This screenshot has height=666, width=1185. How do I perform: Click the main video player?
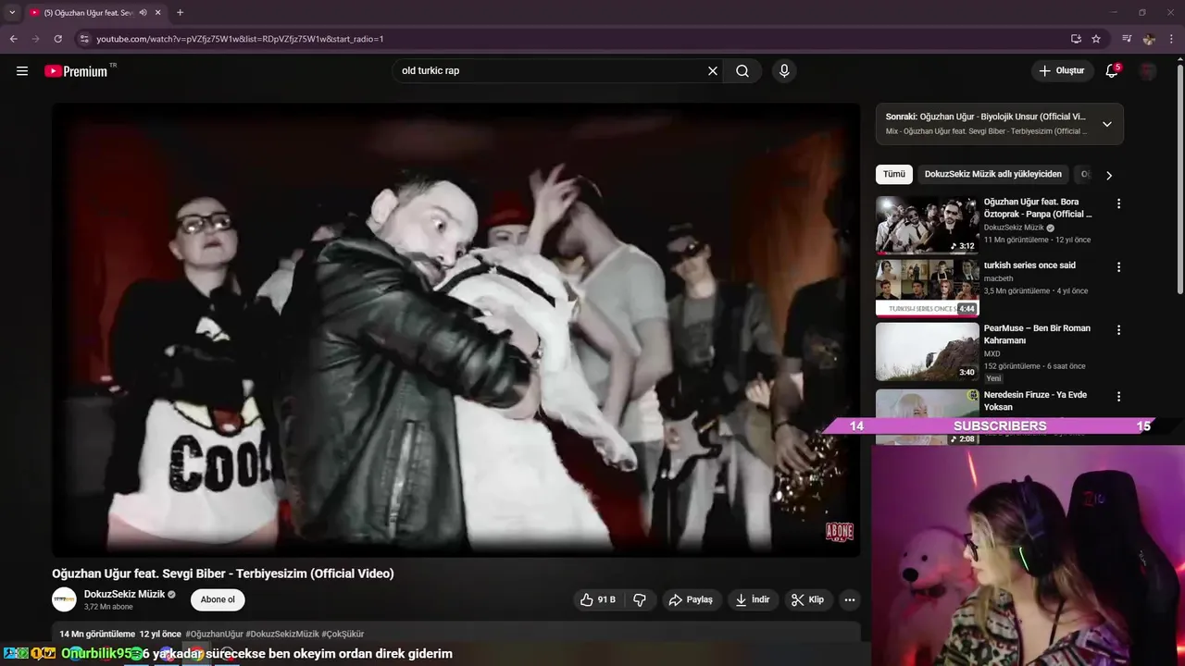click(x=455, y=329)
